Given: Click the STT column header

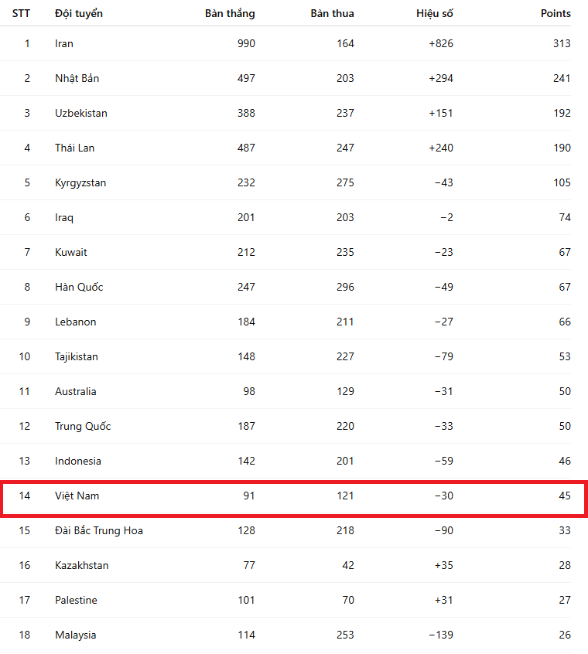Looking at the screenshot, I should click(x=21, y=14).
